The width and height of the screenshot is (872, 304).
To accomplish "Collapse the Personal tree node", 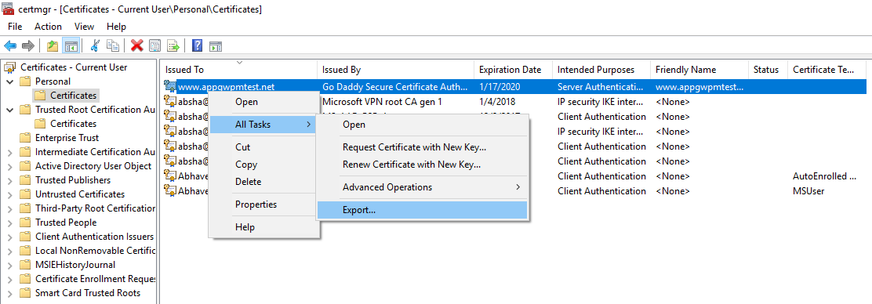I will point(9,81).
